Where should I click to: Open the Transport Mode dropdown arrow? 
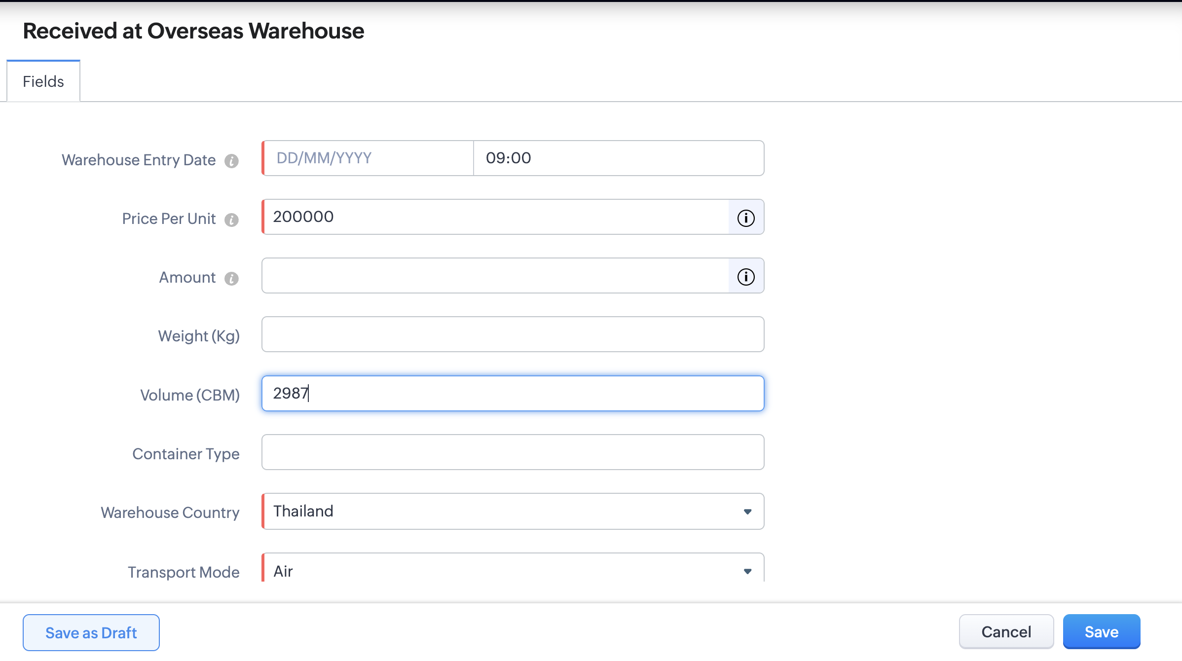pyautogui.click(x=747, y=571)
